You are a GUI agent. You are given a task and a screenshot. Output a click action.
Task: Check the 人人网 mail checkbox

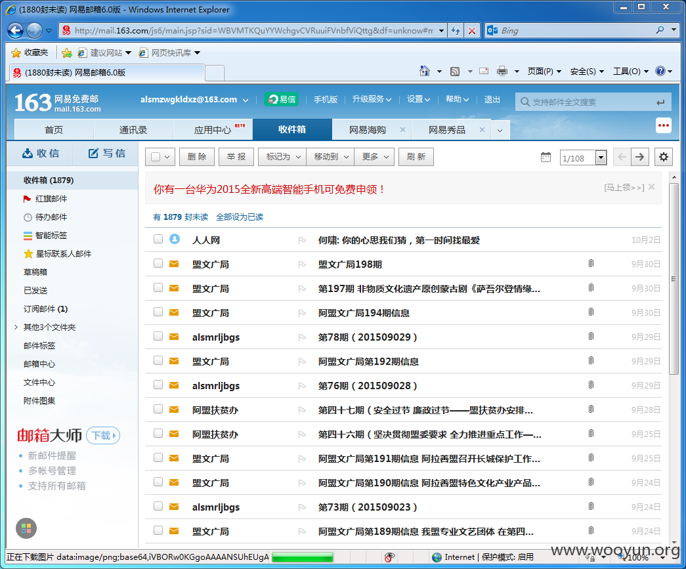point(158,239)
